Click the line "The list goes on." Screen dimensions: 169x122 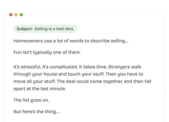31,100
